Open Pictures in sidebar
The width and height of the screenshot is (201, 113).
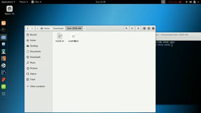pos(38,68)
